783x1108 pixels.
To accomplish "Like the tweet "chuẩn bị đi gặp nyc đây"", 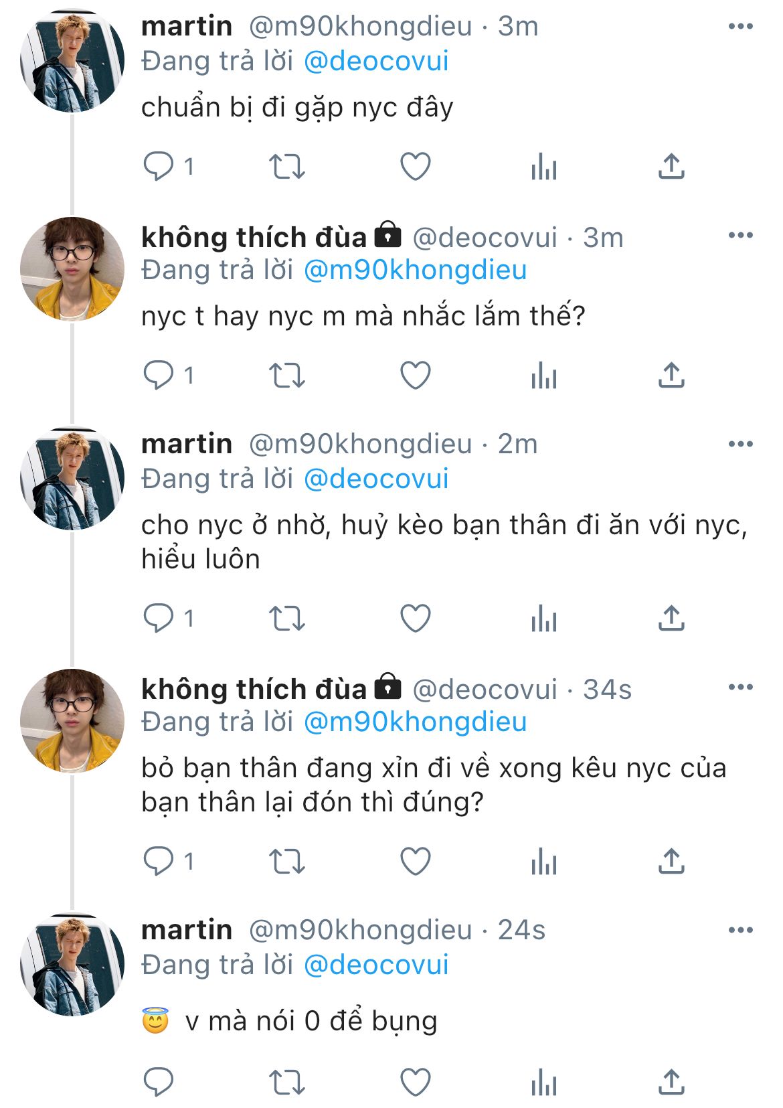I will pos(415,167).
